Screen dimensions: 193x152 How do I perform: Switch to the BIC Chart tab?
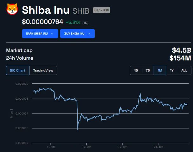18,70
